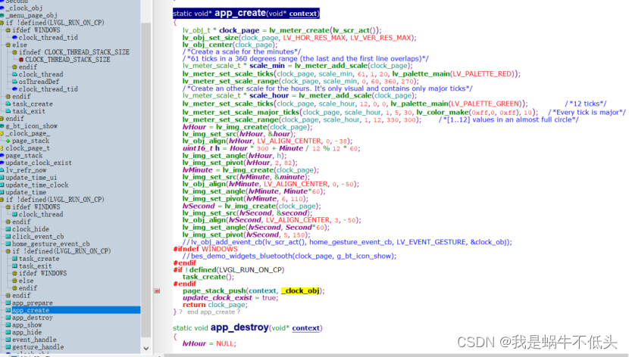Click the function icon beside click_event_cb
The height and width of the screenshot is (357, 629).
click(8, 237)
